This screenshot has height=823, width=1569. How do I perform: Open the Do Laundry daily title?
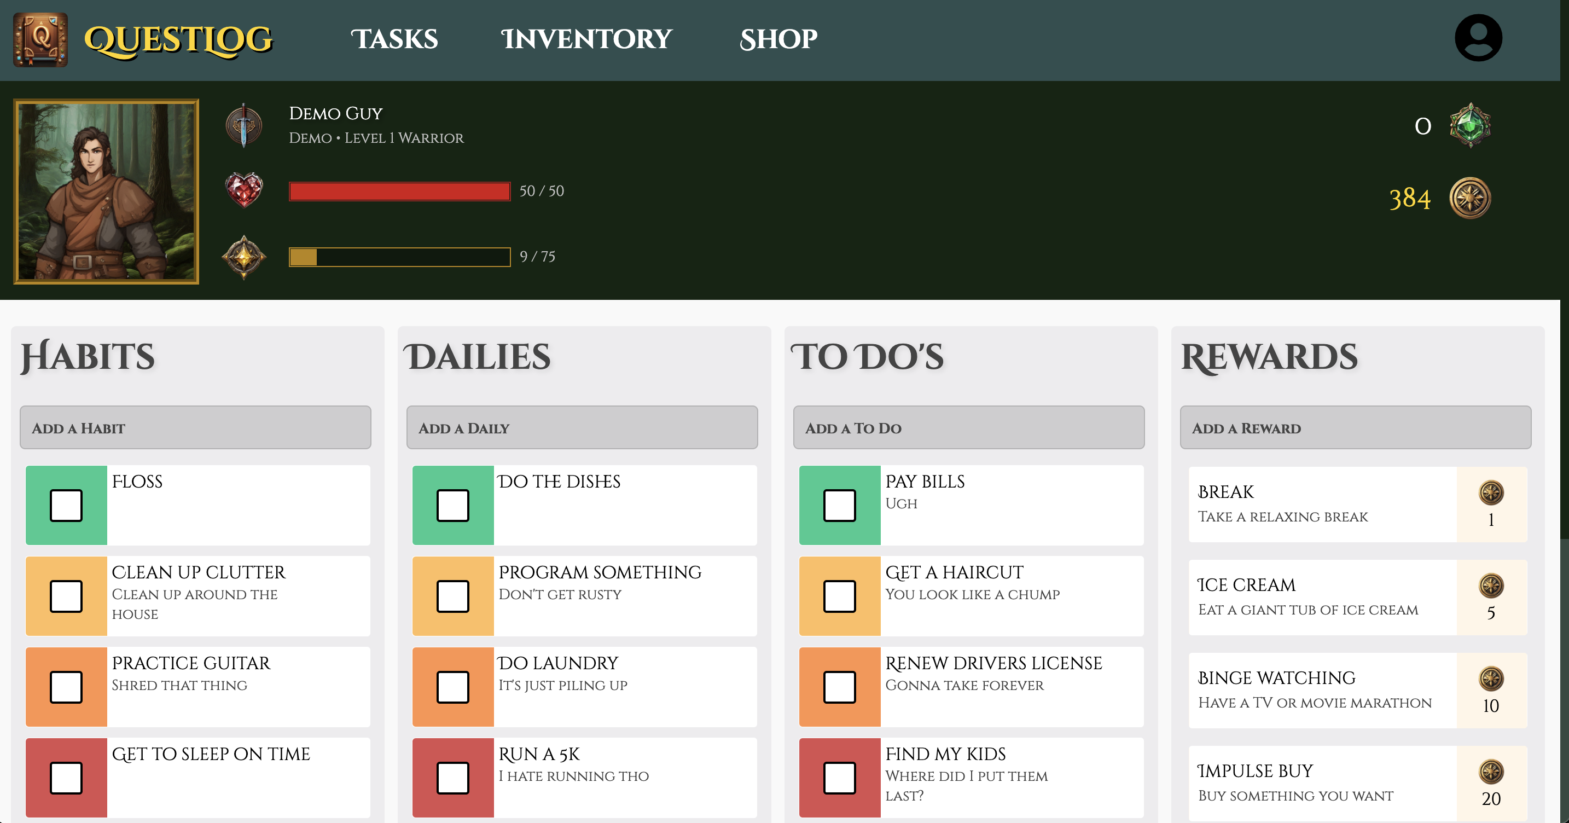point(558,663)
